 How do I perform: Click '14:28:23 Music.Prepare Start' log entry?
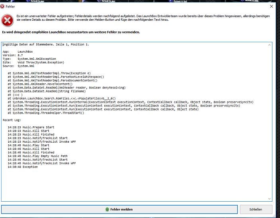(31, 127)
